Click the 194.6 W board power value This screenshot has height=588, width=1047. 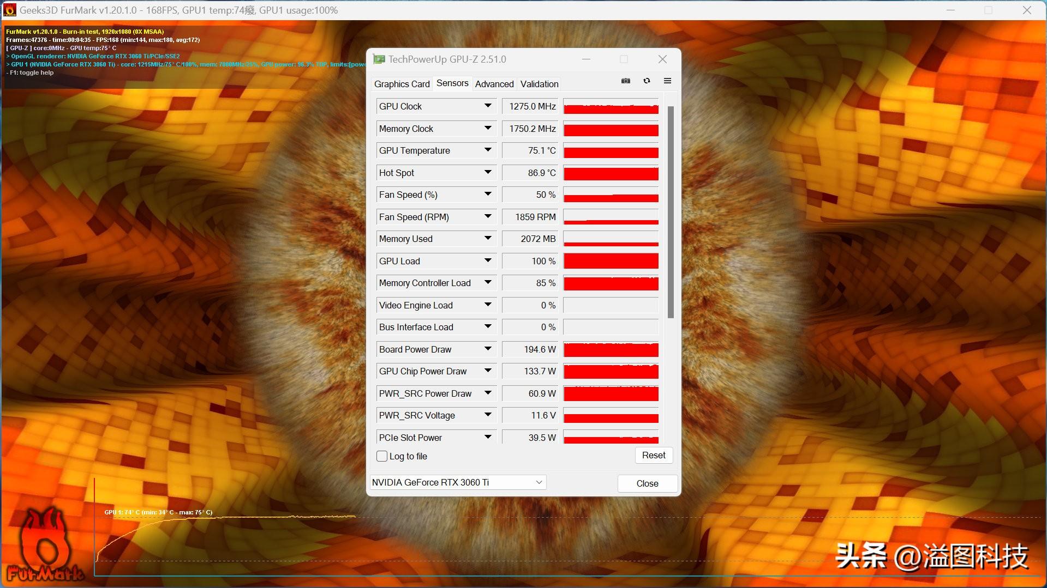click(530, 349)
